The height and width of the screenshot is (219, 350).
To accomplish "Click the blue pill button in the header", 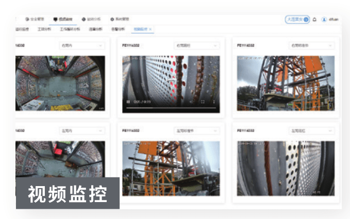I will (297, 20).
